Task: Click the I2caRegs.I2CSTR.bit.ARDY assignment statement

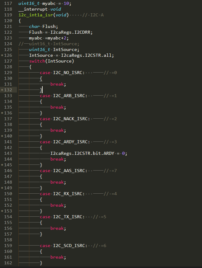Action: (x=88, y=153)
